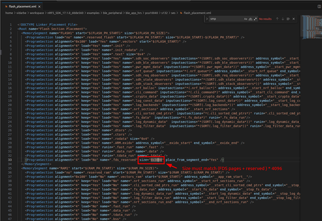Expand the find widget replace chevron
The height and width of the screenshot is (221, 322).
coord(207,18)
